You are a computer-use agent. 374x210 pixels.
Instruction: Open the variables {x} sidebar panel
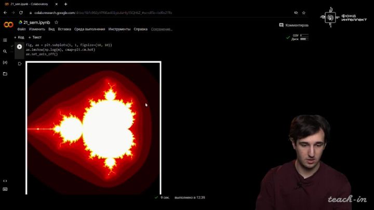(5, 62)
